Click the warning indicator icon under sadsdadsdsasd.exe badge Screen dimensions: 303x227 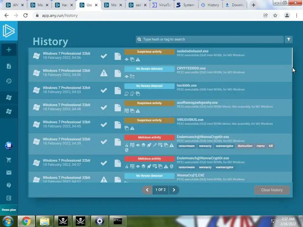pyautogui.click(x=138, y=59)
